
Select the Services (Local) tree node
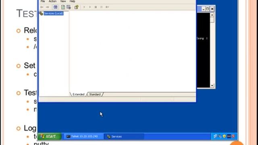point(54,13)
